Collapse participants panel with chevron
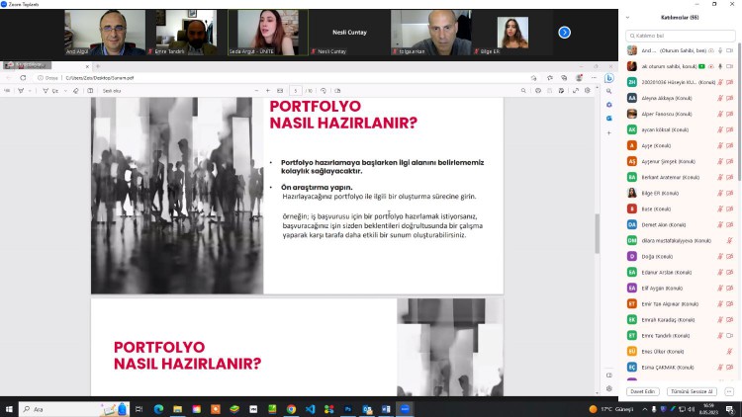 pyautogui.click(x=627, y=18)
